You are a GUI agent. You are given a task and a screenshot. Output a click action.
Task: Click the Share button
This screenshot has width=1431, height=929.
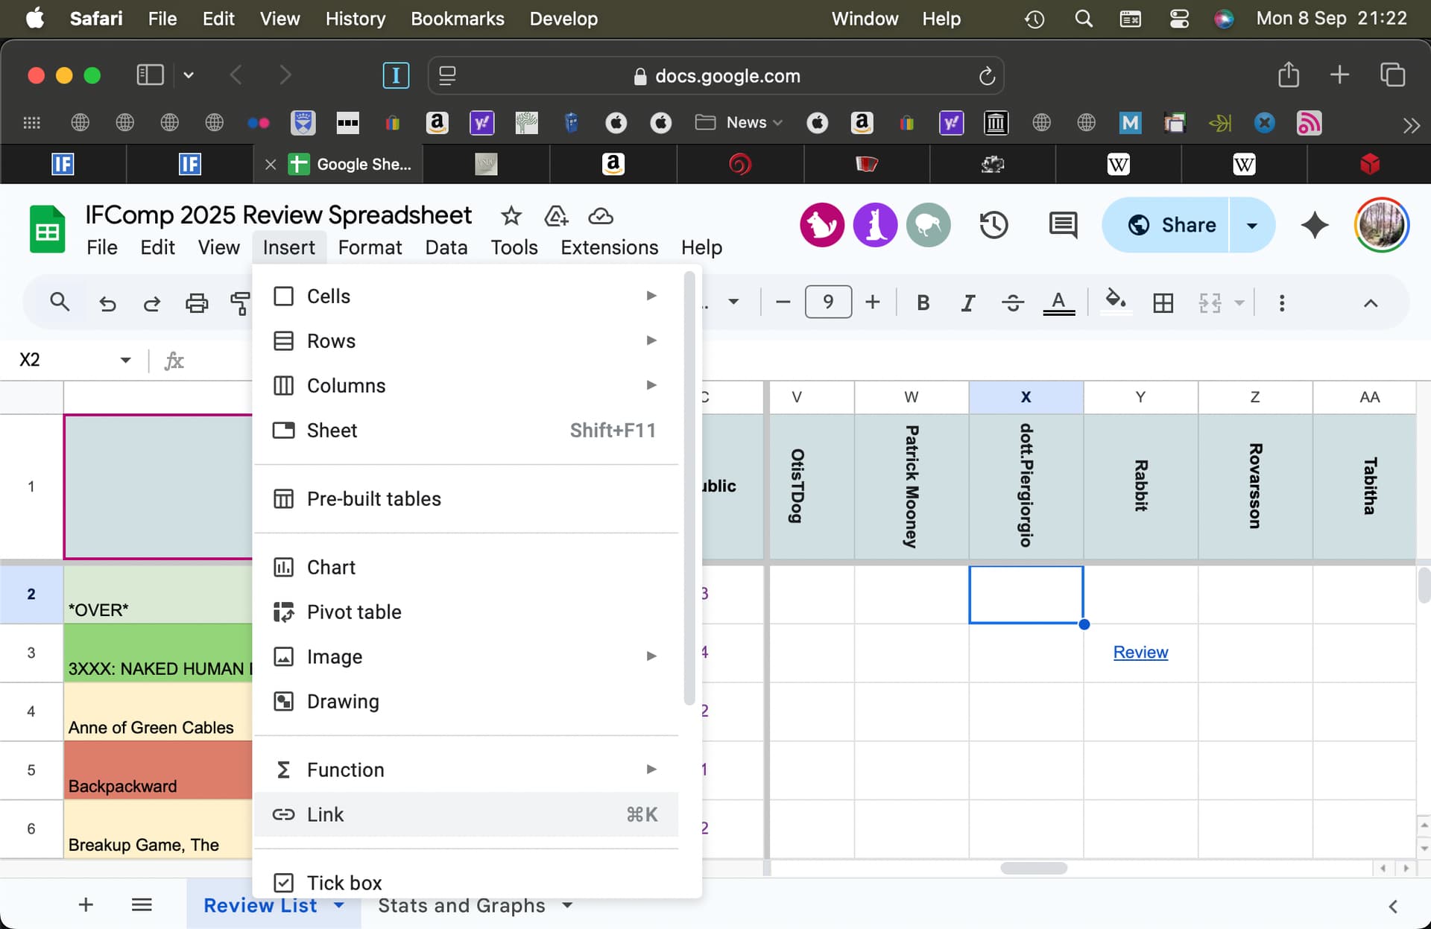[x=1172, y=225]
